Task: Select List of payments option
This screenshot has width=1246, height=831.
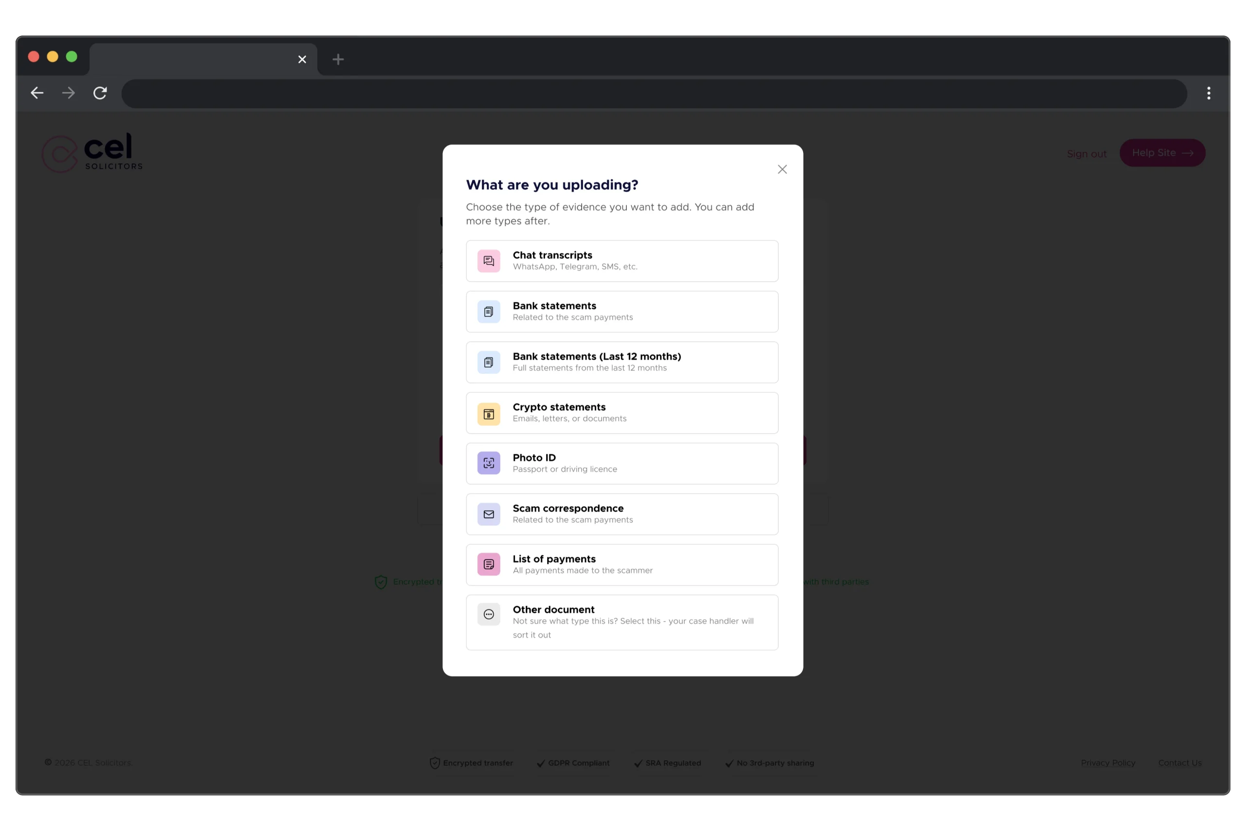Action: click(622, 564)
